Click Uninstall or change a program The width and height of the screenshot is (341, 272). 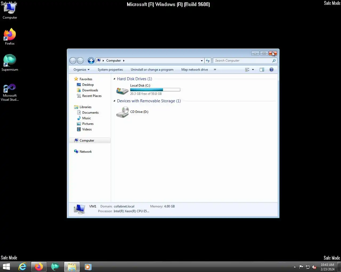click(152, 70)
